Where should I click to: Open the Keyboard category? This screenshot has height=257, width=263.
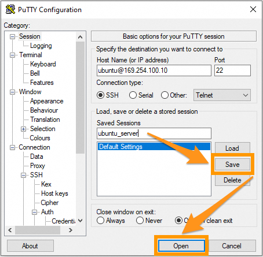click(x=43, y=64)
